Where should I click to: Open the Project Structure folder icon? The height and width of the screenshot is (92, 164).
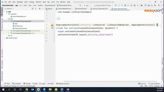coord(141,5)
